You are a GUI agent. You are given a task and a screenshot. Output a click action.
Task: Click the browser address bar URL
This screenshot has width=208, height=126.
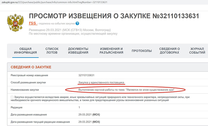point(54,2)
